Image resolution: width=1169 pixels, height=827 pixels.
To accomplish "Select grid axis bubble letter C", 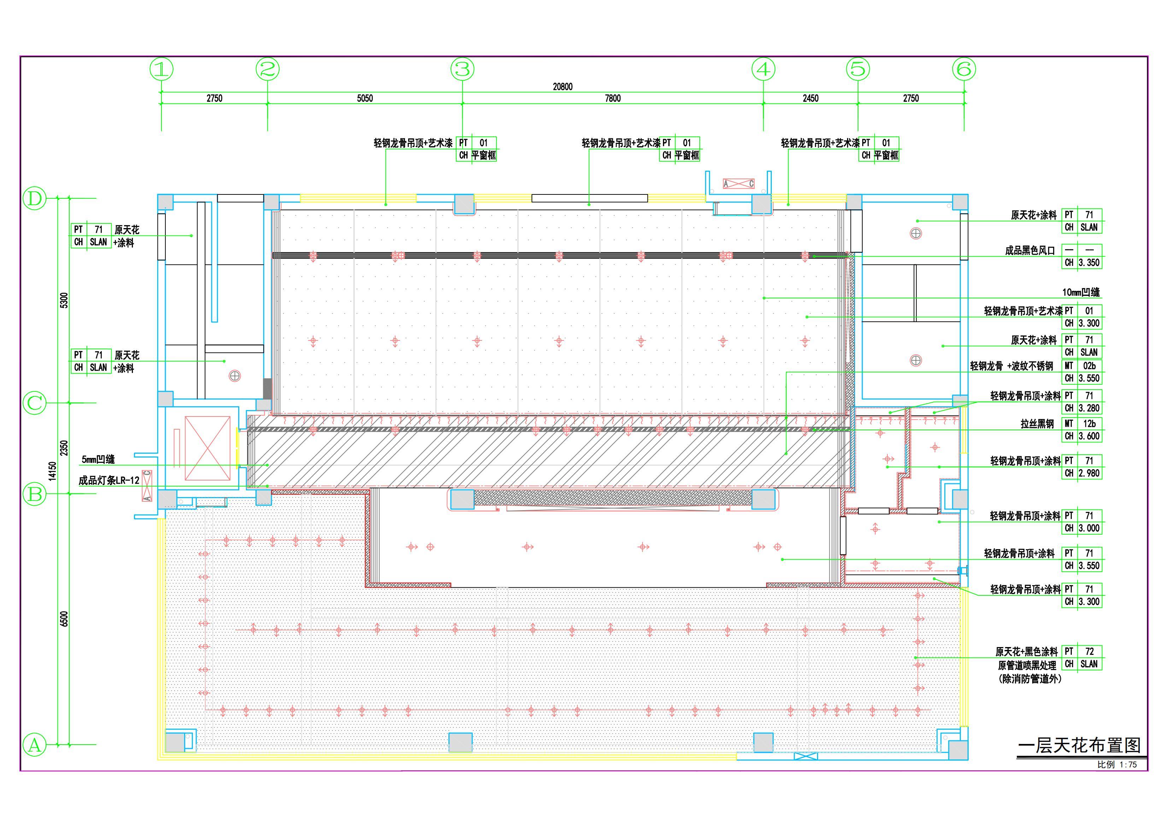I will [x=35, y=403].
